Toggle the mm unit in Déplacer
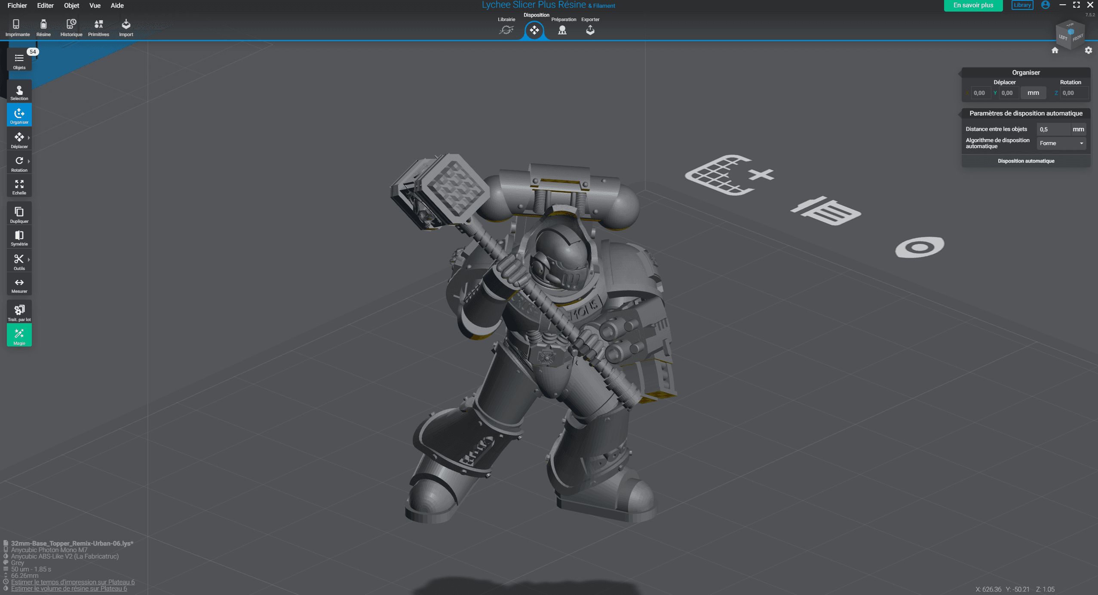The image size is (1098, 595). click(x=1033, y=93)
